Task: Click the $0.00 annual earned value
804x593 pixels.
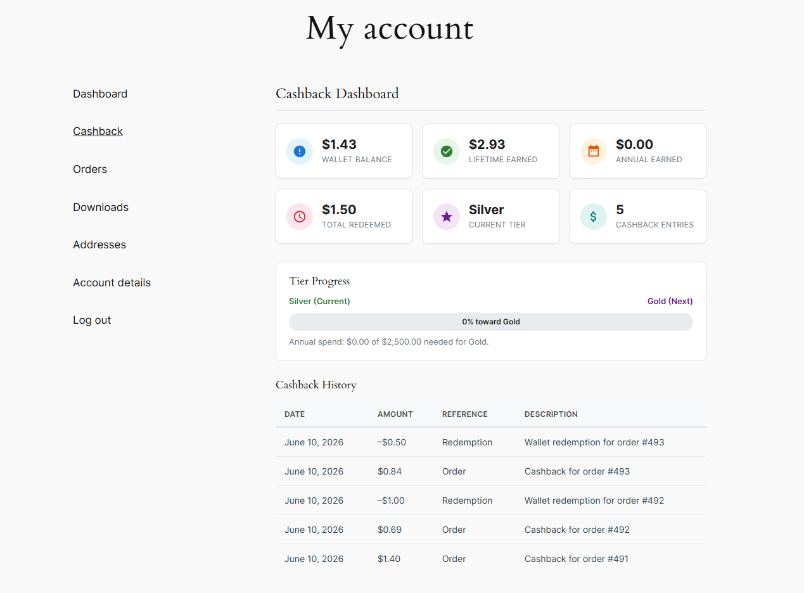Action: 634,144
